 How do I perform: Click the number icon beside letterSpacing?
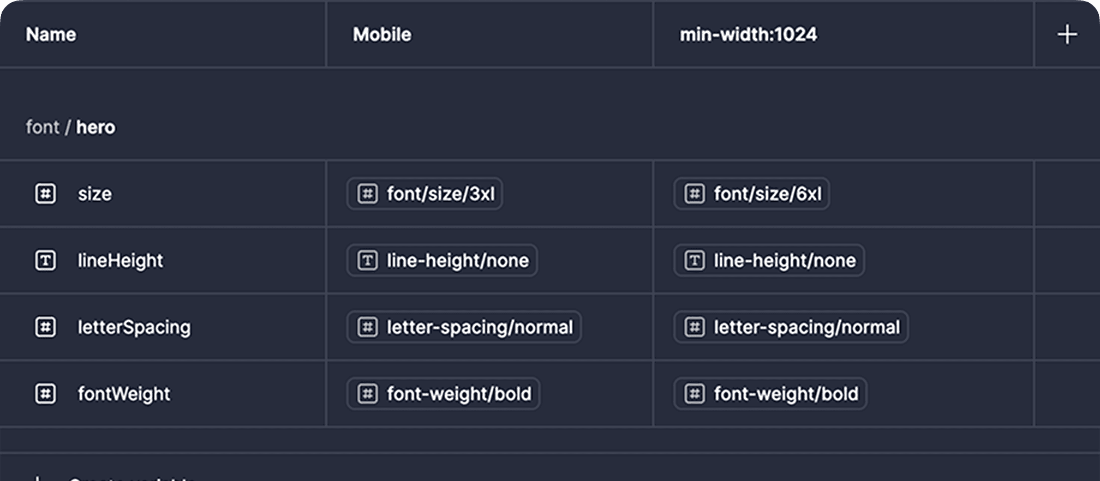46,327
